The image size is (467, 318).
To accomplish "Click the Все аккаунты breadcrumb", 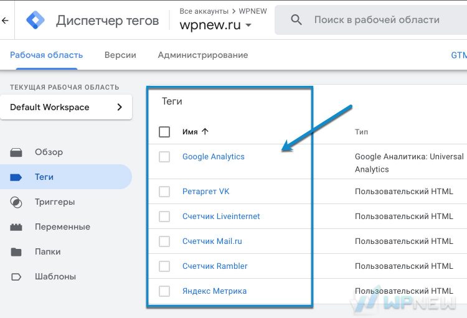I will 204,11.
